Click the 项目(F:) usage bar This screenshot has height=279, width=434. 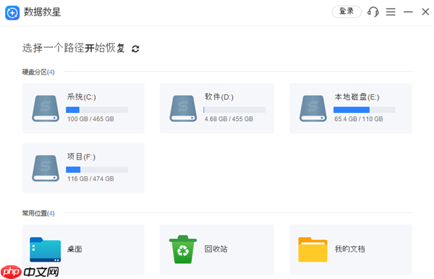pyautogui.click(x=97, y=170)
